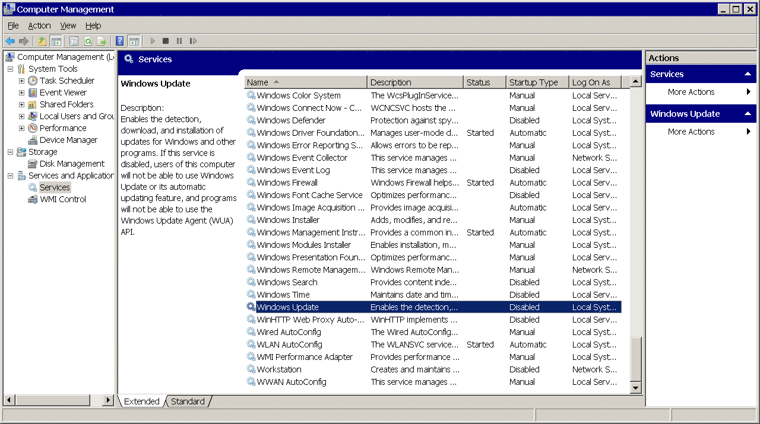Expand the Shared Folders node

21,104
